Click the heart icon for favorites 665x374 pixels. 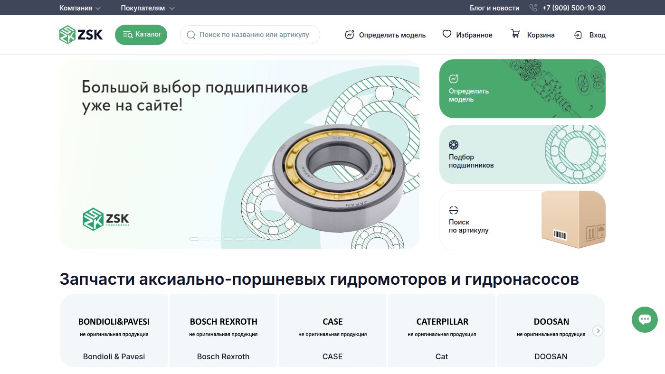447,34
